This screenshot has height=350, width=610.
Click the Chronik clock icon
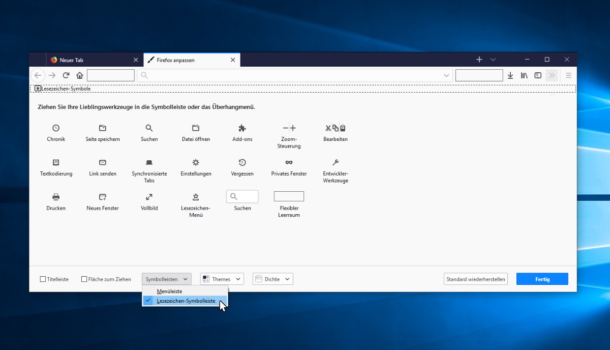[56, 128]
